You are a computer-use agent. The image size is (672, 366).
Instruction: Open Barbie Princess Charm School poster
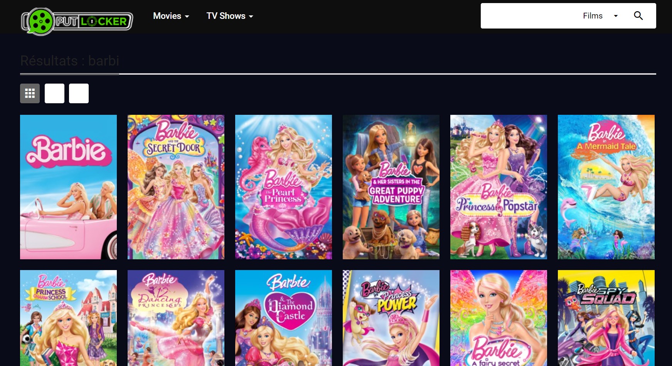click(x=68, y=318)
